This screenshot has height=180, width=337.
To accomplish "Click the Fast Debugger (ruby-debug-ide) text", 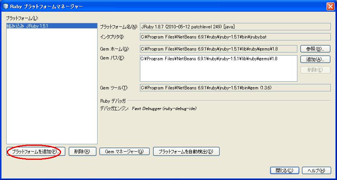I will pos(164,108).
